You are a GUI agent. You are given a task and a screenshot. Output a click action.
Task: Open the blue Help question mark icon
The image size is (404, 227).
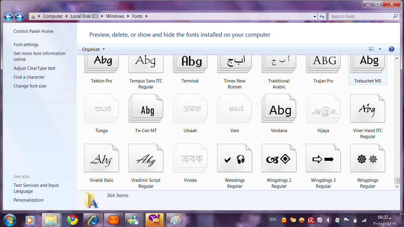coord(391,49)
